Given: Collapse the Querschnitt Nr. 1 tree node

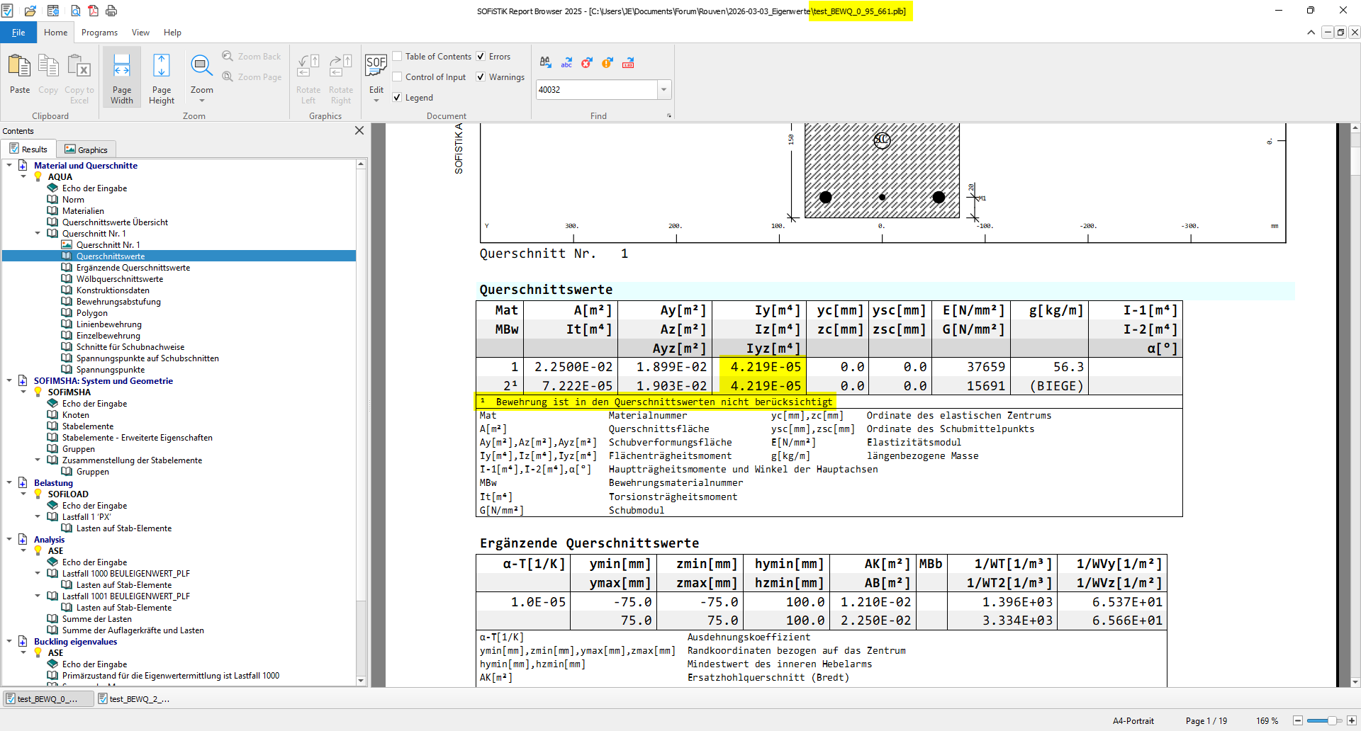Looking at the screenshot, I should point(38,234).
